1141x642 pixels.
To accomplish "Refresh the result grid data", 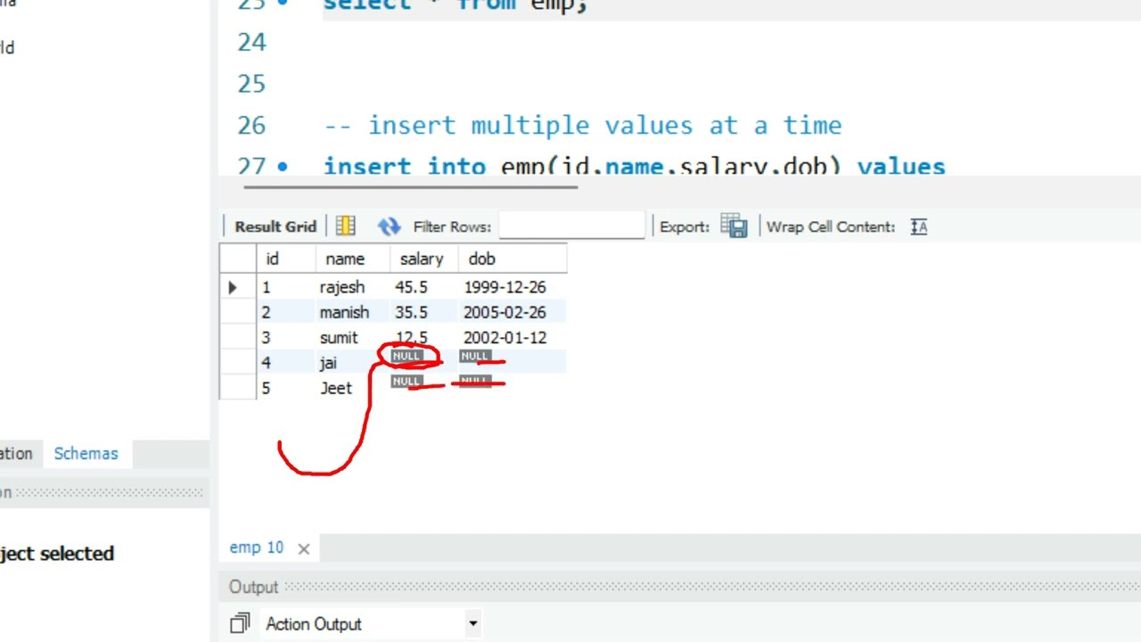I will [389, 226].
